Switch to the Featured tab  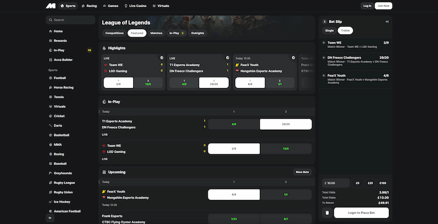tap(137, 33)
